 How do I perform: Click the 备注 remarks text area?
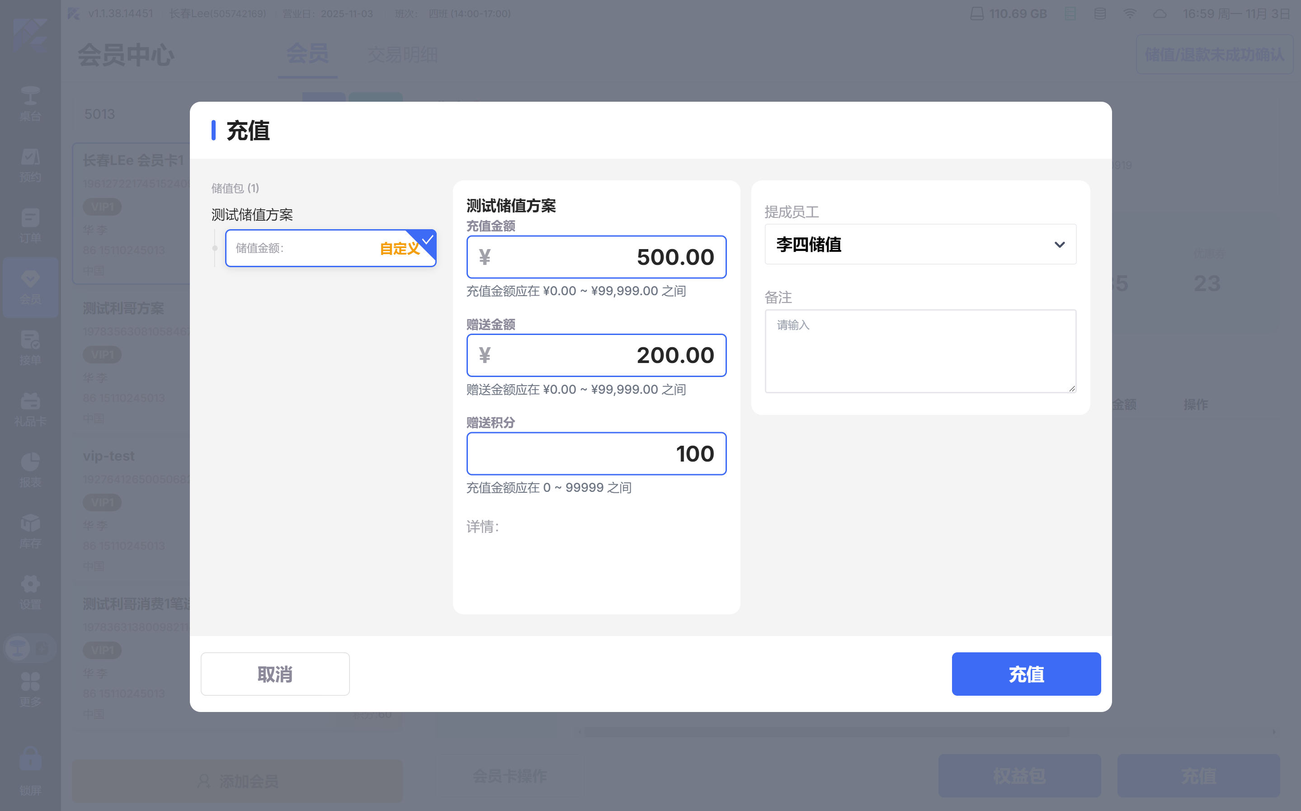920,351
